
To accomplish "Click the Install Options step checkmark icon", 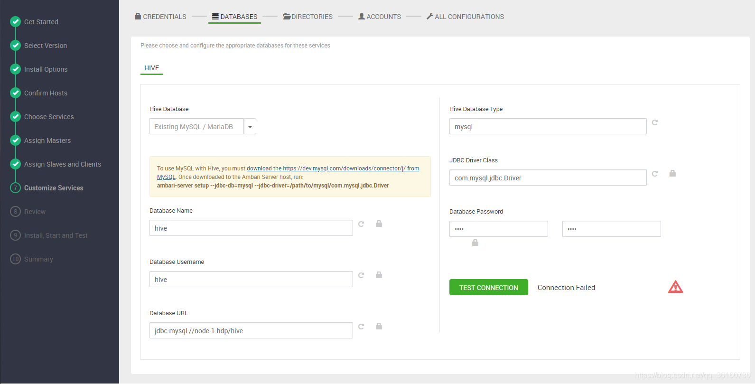I will tap(16, 69).
